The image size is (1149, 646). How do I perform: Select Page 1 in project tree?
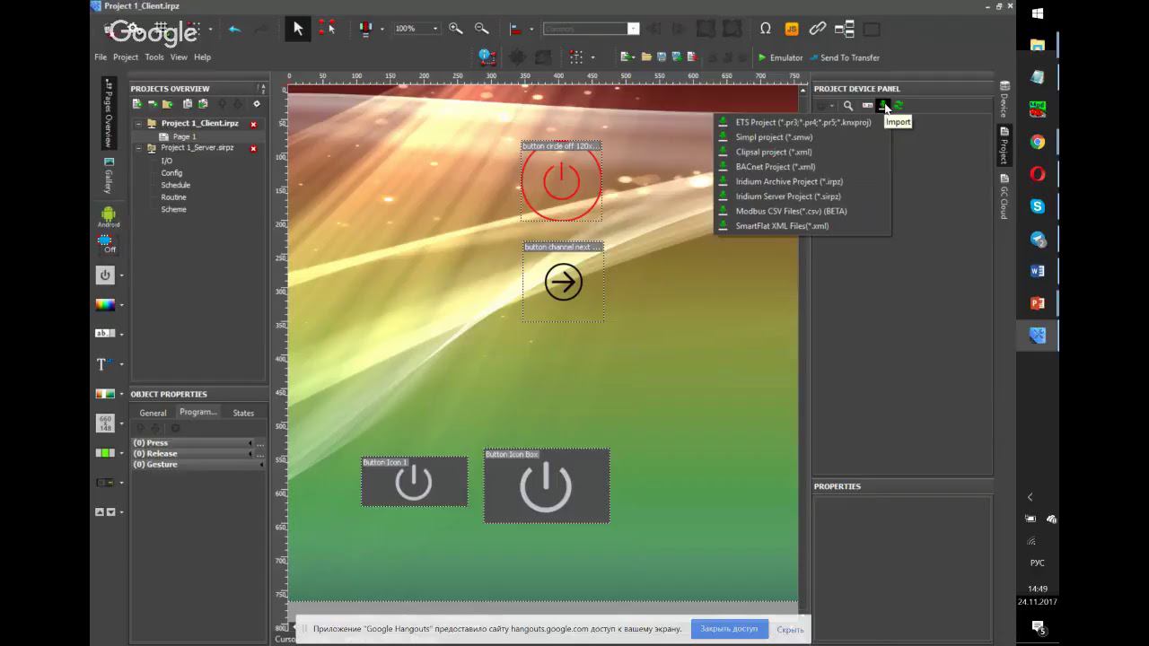click(184, 136)
